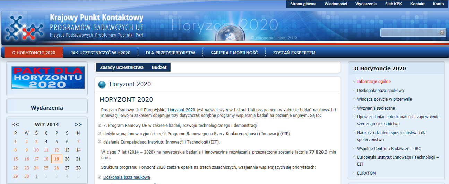Open Budżet submenu item
Viewport: 449px width, 184px height.
pyautogui.click(x=159, y=67)
